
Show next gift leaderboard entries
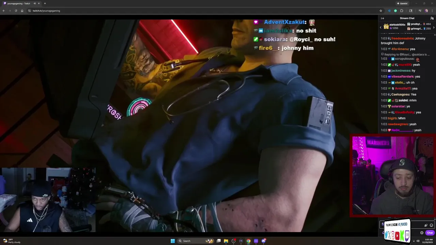point(434,27)
